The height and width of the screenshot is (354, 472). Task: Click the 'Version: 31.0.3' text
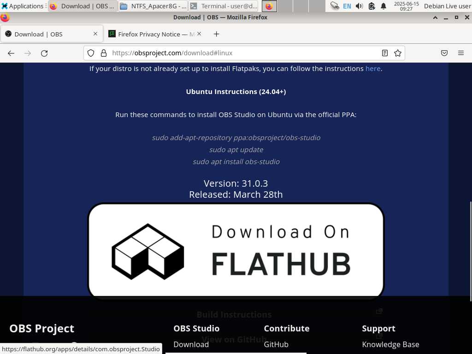point(236,183)
